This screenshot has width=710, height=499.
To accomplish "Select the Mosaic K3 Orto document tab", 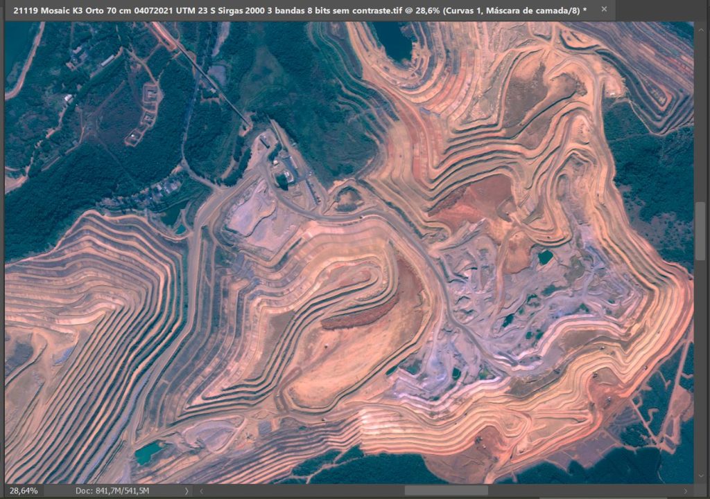I will (x=298, y=10).
